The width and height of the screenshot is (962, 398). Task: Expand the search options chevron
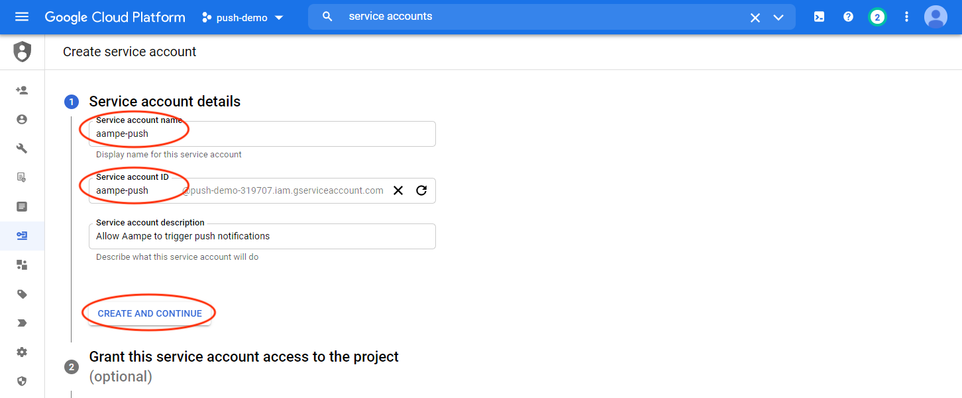pos(778,17)
